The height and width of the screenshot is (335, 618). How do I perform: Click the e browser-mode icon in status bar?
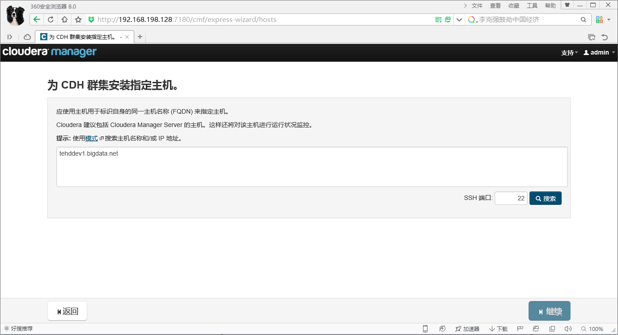[x=536, y=329]
